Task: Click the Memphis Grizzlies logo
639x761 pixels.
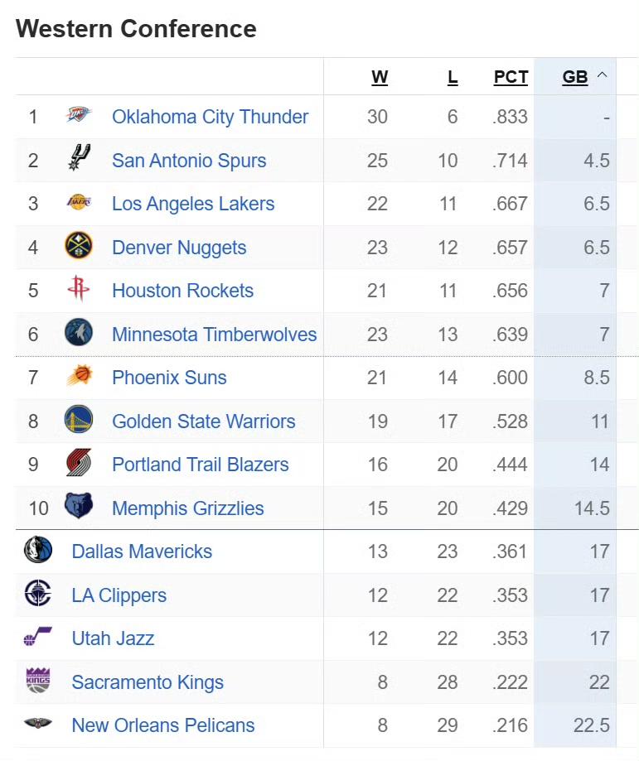Action: [x=79, y=507]
